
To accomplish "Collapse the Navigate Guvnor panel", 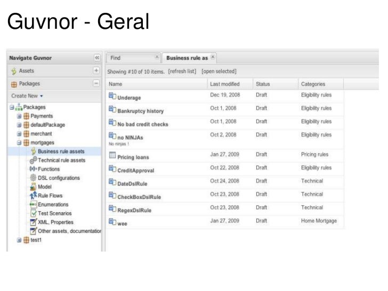I will point(97,58).
